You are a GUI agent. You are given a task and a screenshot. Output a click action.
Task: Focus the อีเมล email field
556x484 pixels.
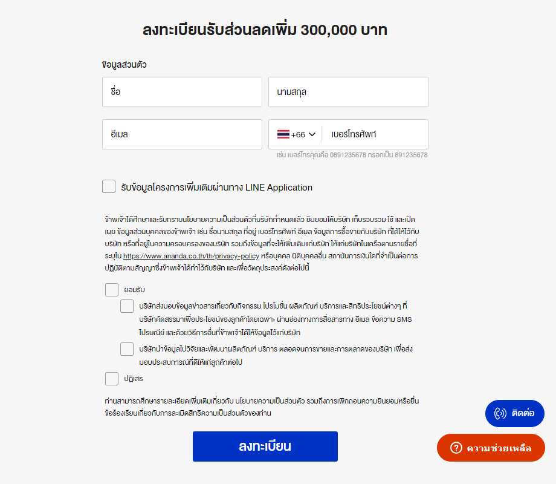pyautogui.click(x=182, y=134)
